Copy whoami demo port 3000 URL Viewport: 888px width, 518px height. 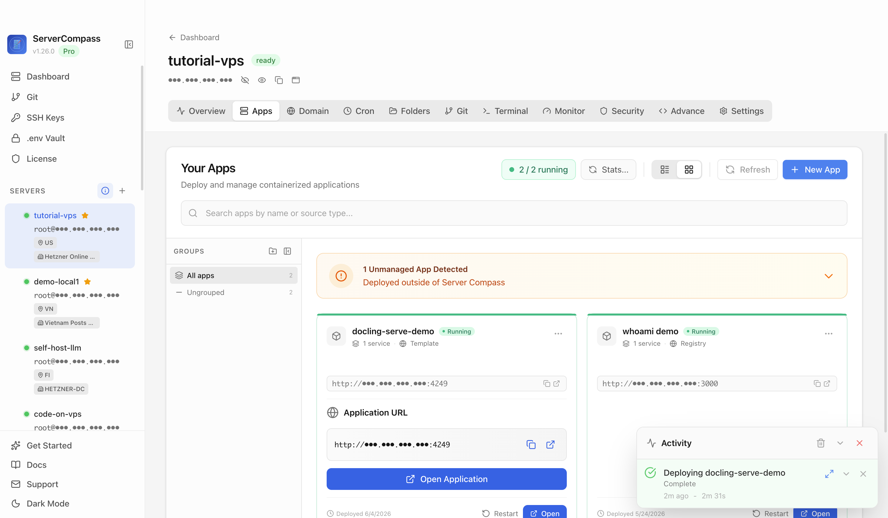[817, 384]
